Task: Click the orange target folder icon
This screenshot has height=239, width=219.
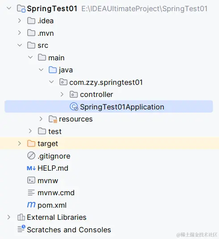Action: (x=31, y=143)
